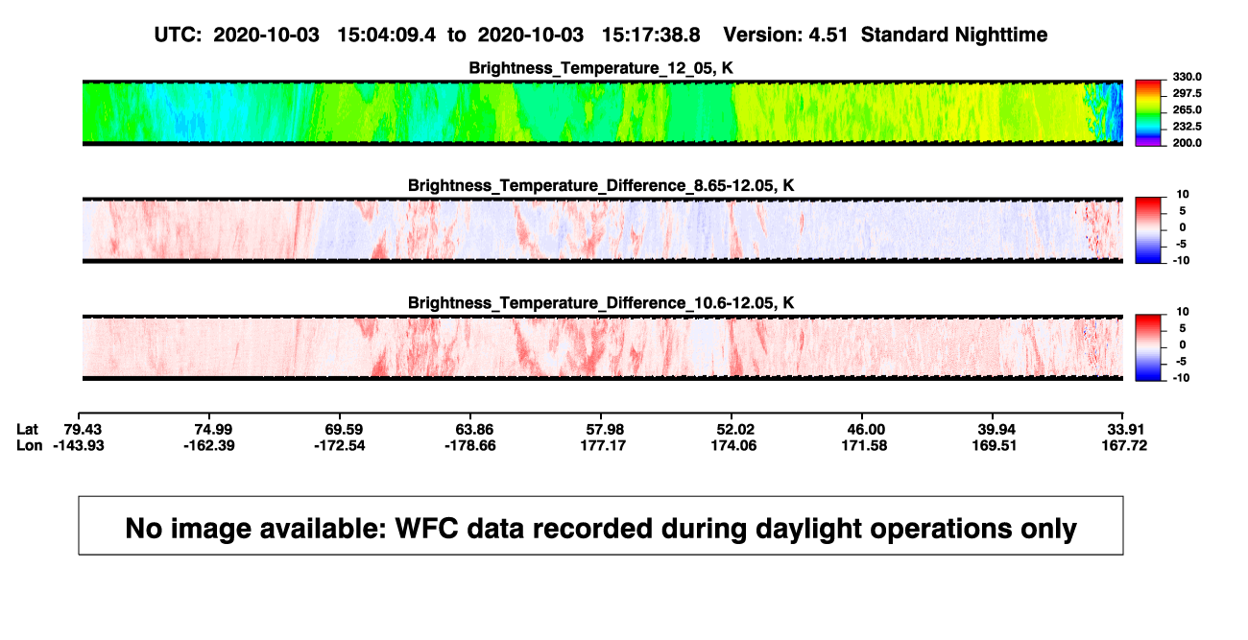
Task: Click the 200.0 colorbar label
Action: click(1187, 142)
